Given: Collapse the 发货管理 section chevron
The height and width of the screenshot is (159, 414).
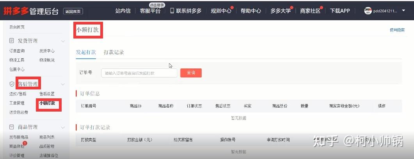Looking at the screenshot, I should [x=63, y=41].
